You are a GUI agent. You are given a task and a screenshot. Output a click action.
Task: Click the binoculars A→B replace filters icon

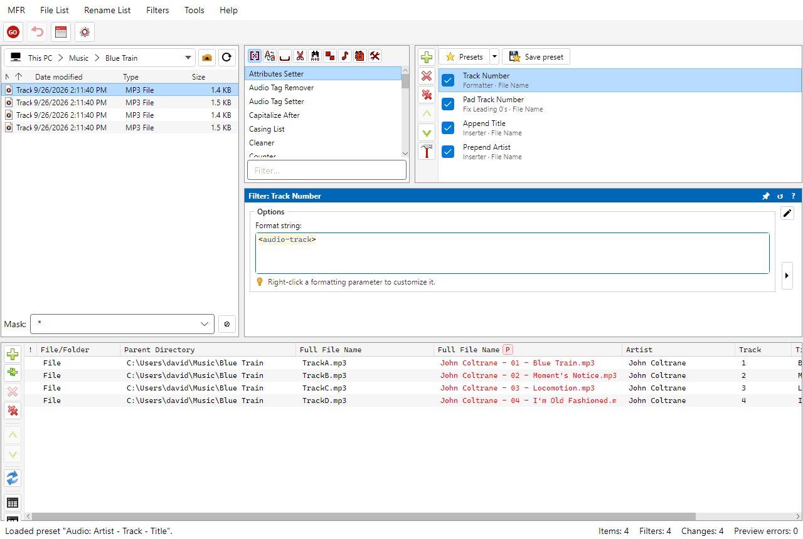[x=315, y=56]
